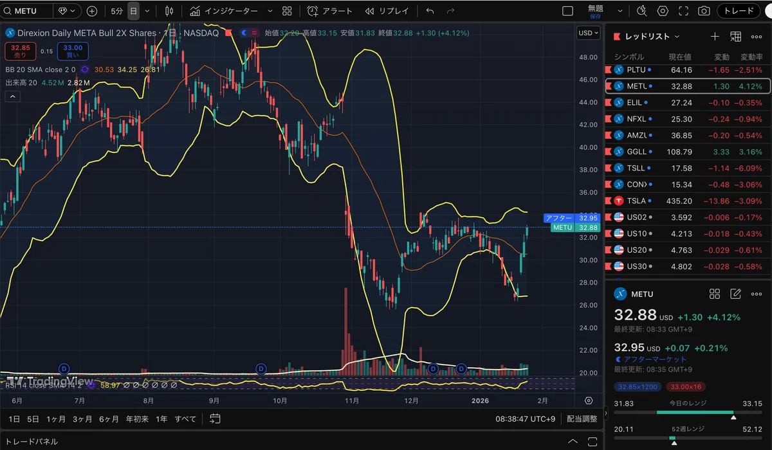772x450 pixels.
Task: Open the candlestick chart style selector
Action: [169, 11]
